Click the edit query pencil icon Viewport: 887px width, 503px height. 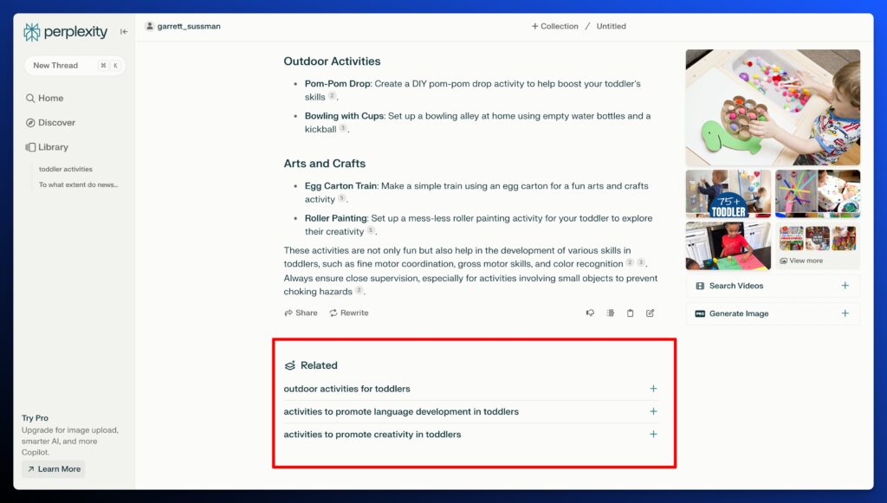651,313
